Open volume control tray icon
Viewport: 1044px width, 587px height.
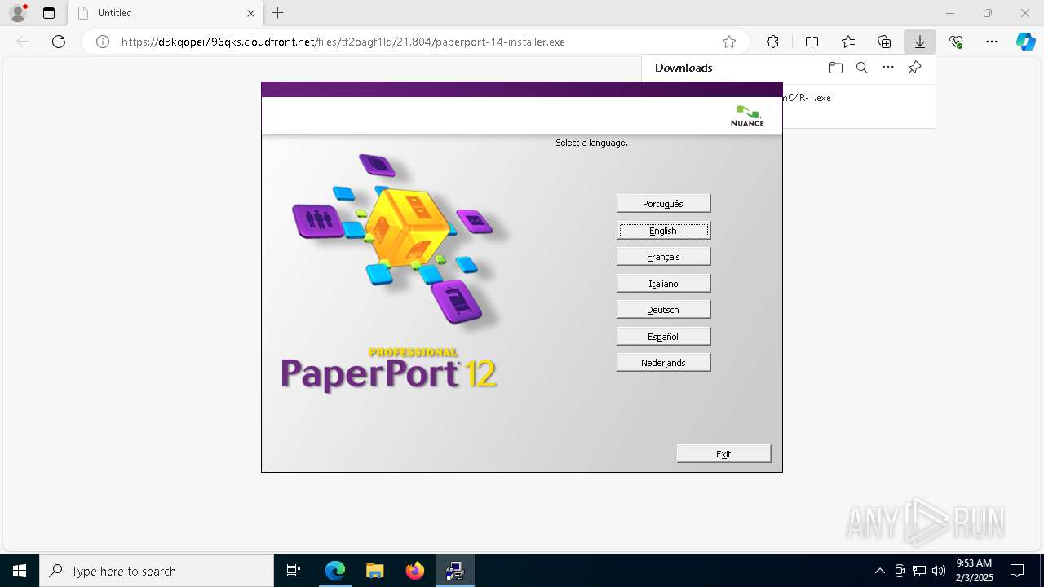tap(939, 571)
